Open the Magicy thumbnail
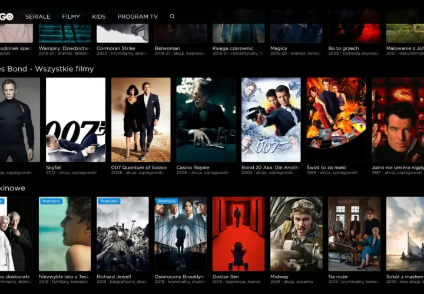This screenshot has width=424, height=294. tap(296, 33)
